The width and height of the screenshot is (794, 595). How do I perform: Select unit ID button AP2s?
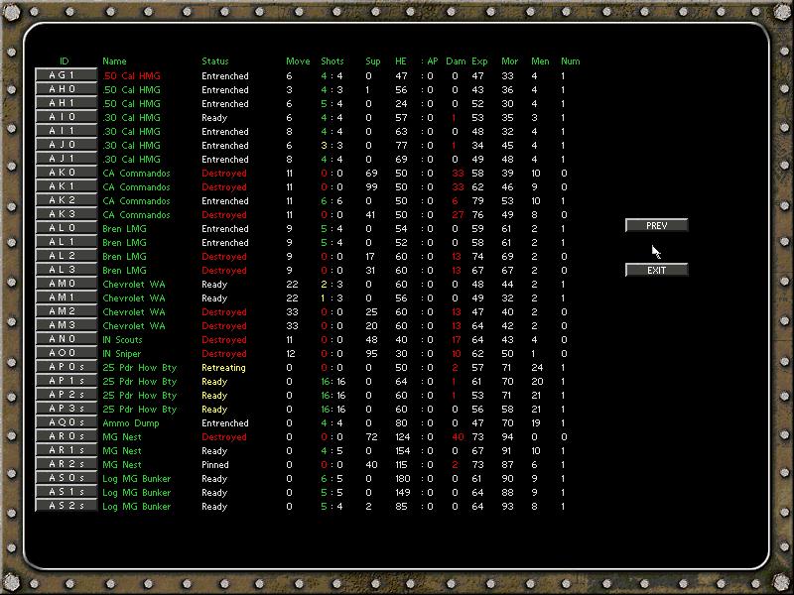(x=66, y=395)
